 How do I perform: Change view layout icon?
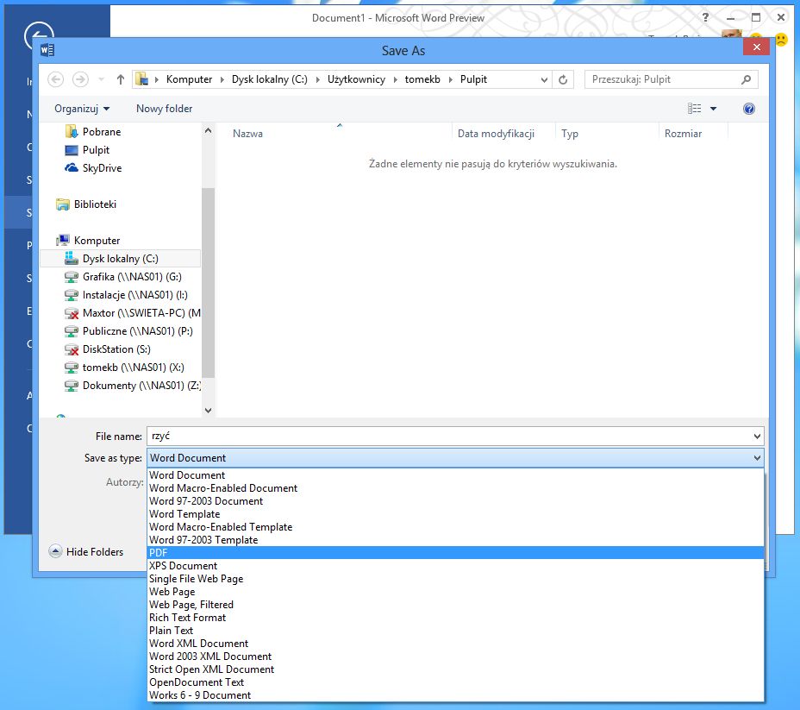pyautogui.click(x=694, y=108)
